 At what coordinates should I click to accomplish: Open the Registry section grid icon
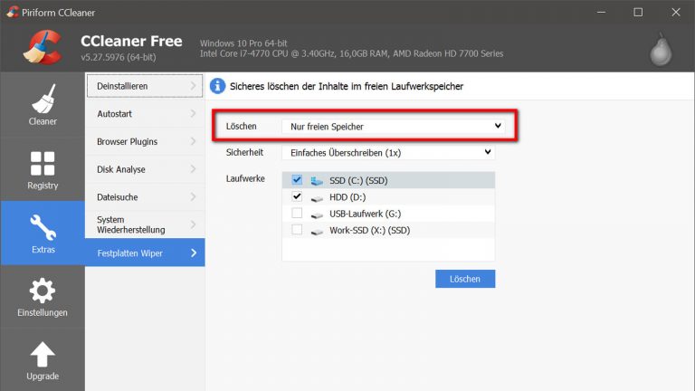[43, 163]
